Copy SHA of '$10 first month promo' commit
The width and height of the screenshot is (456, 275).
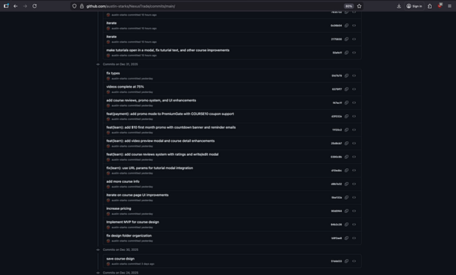point(346,129)
